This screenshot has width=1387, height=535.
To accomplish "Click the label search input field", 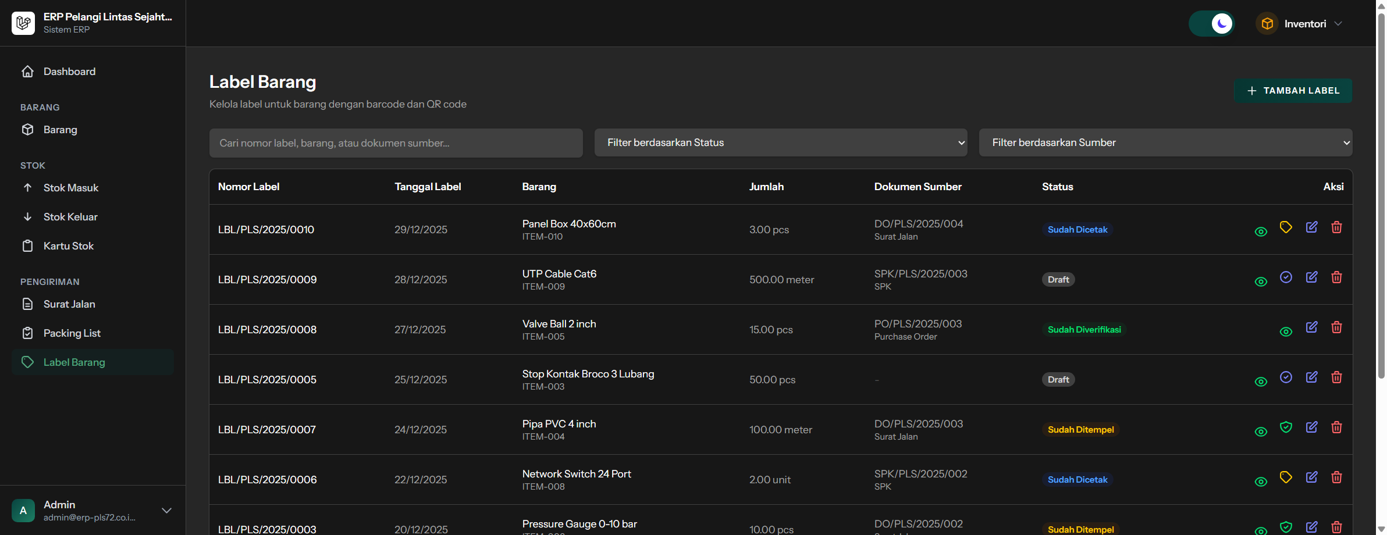I will click(396, 143).
